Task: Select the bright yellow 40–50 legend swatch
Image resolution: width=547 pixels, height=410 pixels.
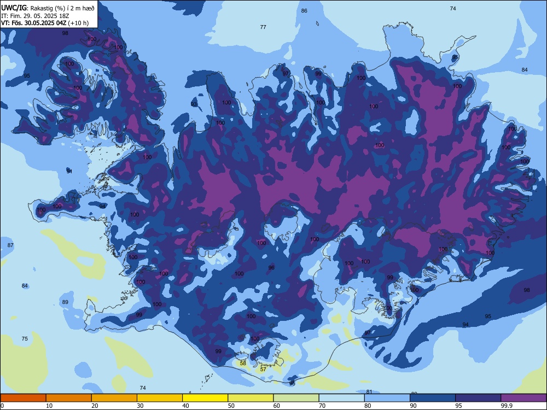Action: coord(205,398)
